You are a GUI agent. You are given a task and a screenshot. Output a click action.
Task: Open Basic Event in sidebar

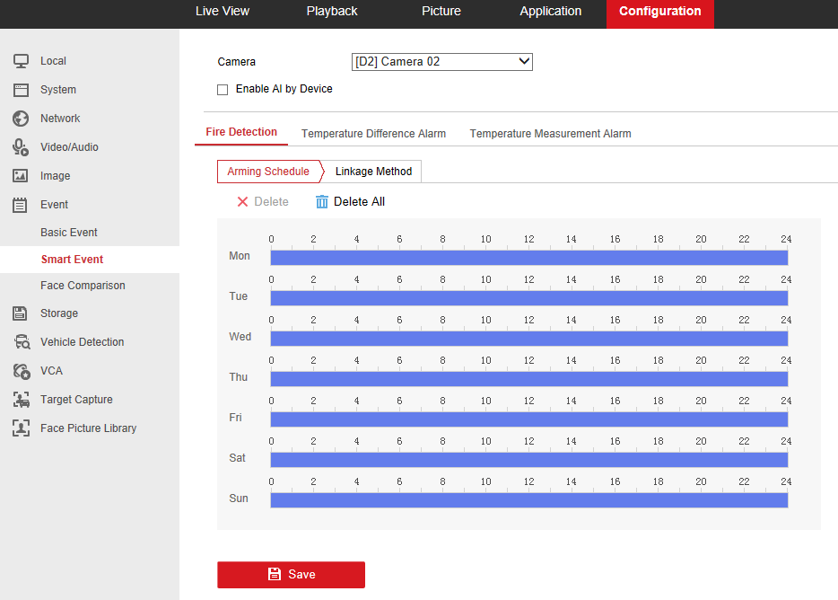coord(69,233)
